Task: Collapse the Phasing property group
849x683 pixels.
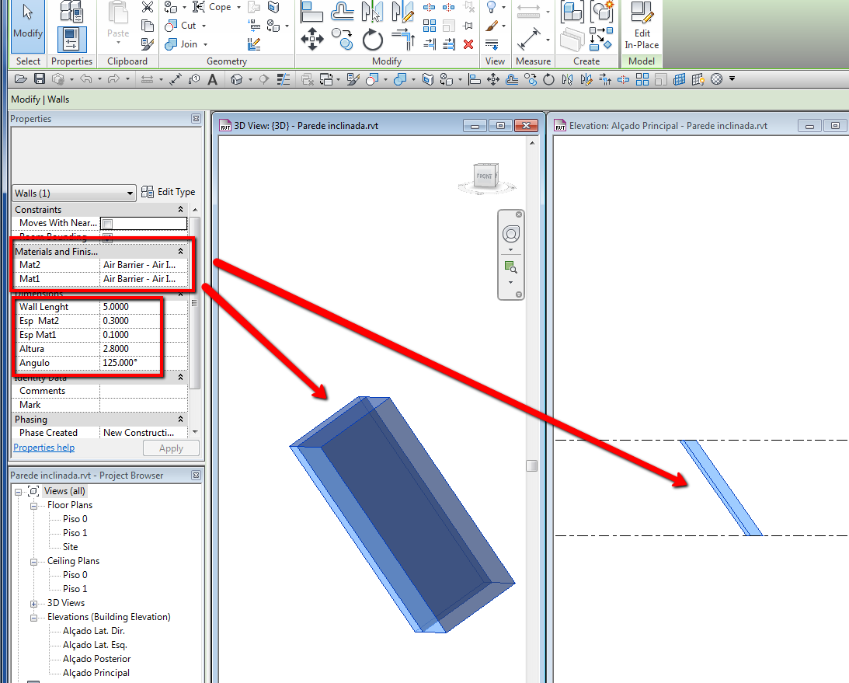Action: pyautogui.click(x=181, y=420)
